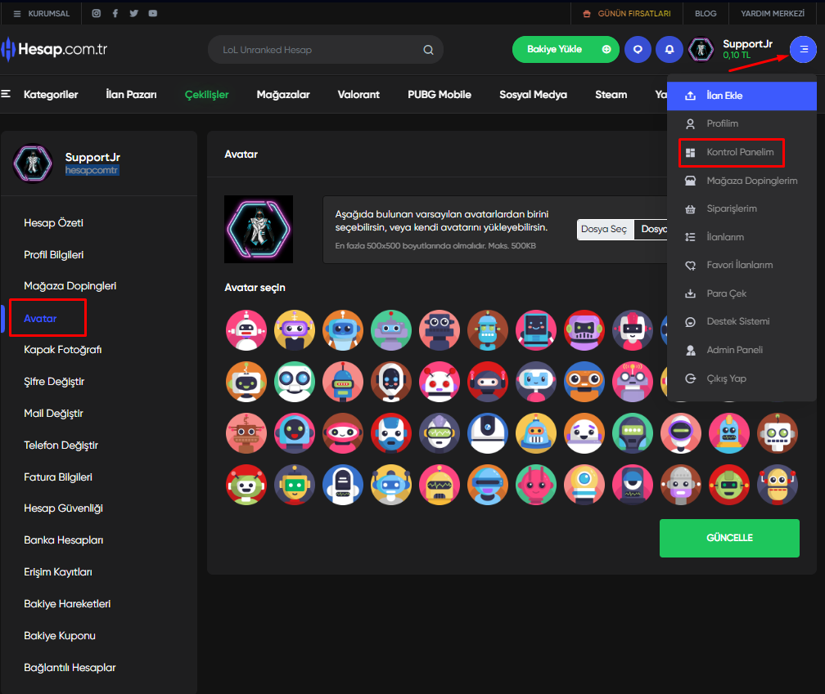The width and height of the screenshot is (825, 694).
Task: Expand the Kategoriler menu
Action: click(51, 95)
